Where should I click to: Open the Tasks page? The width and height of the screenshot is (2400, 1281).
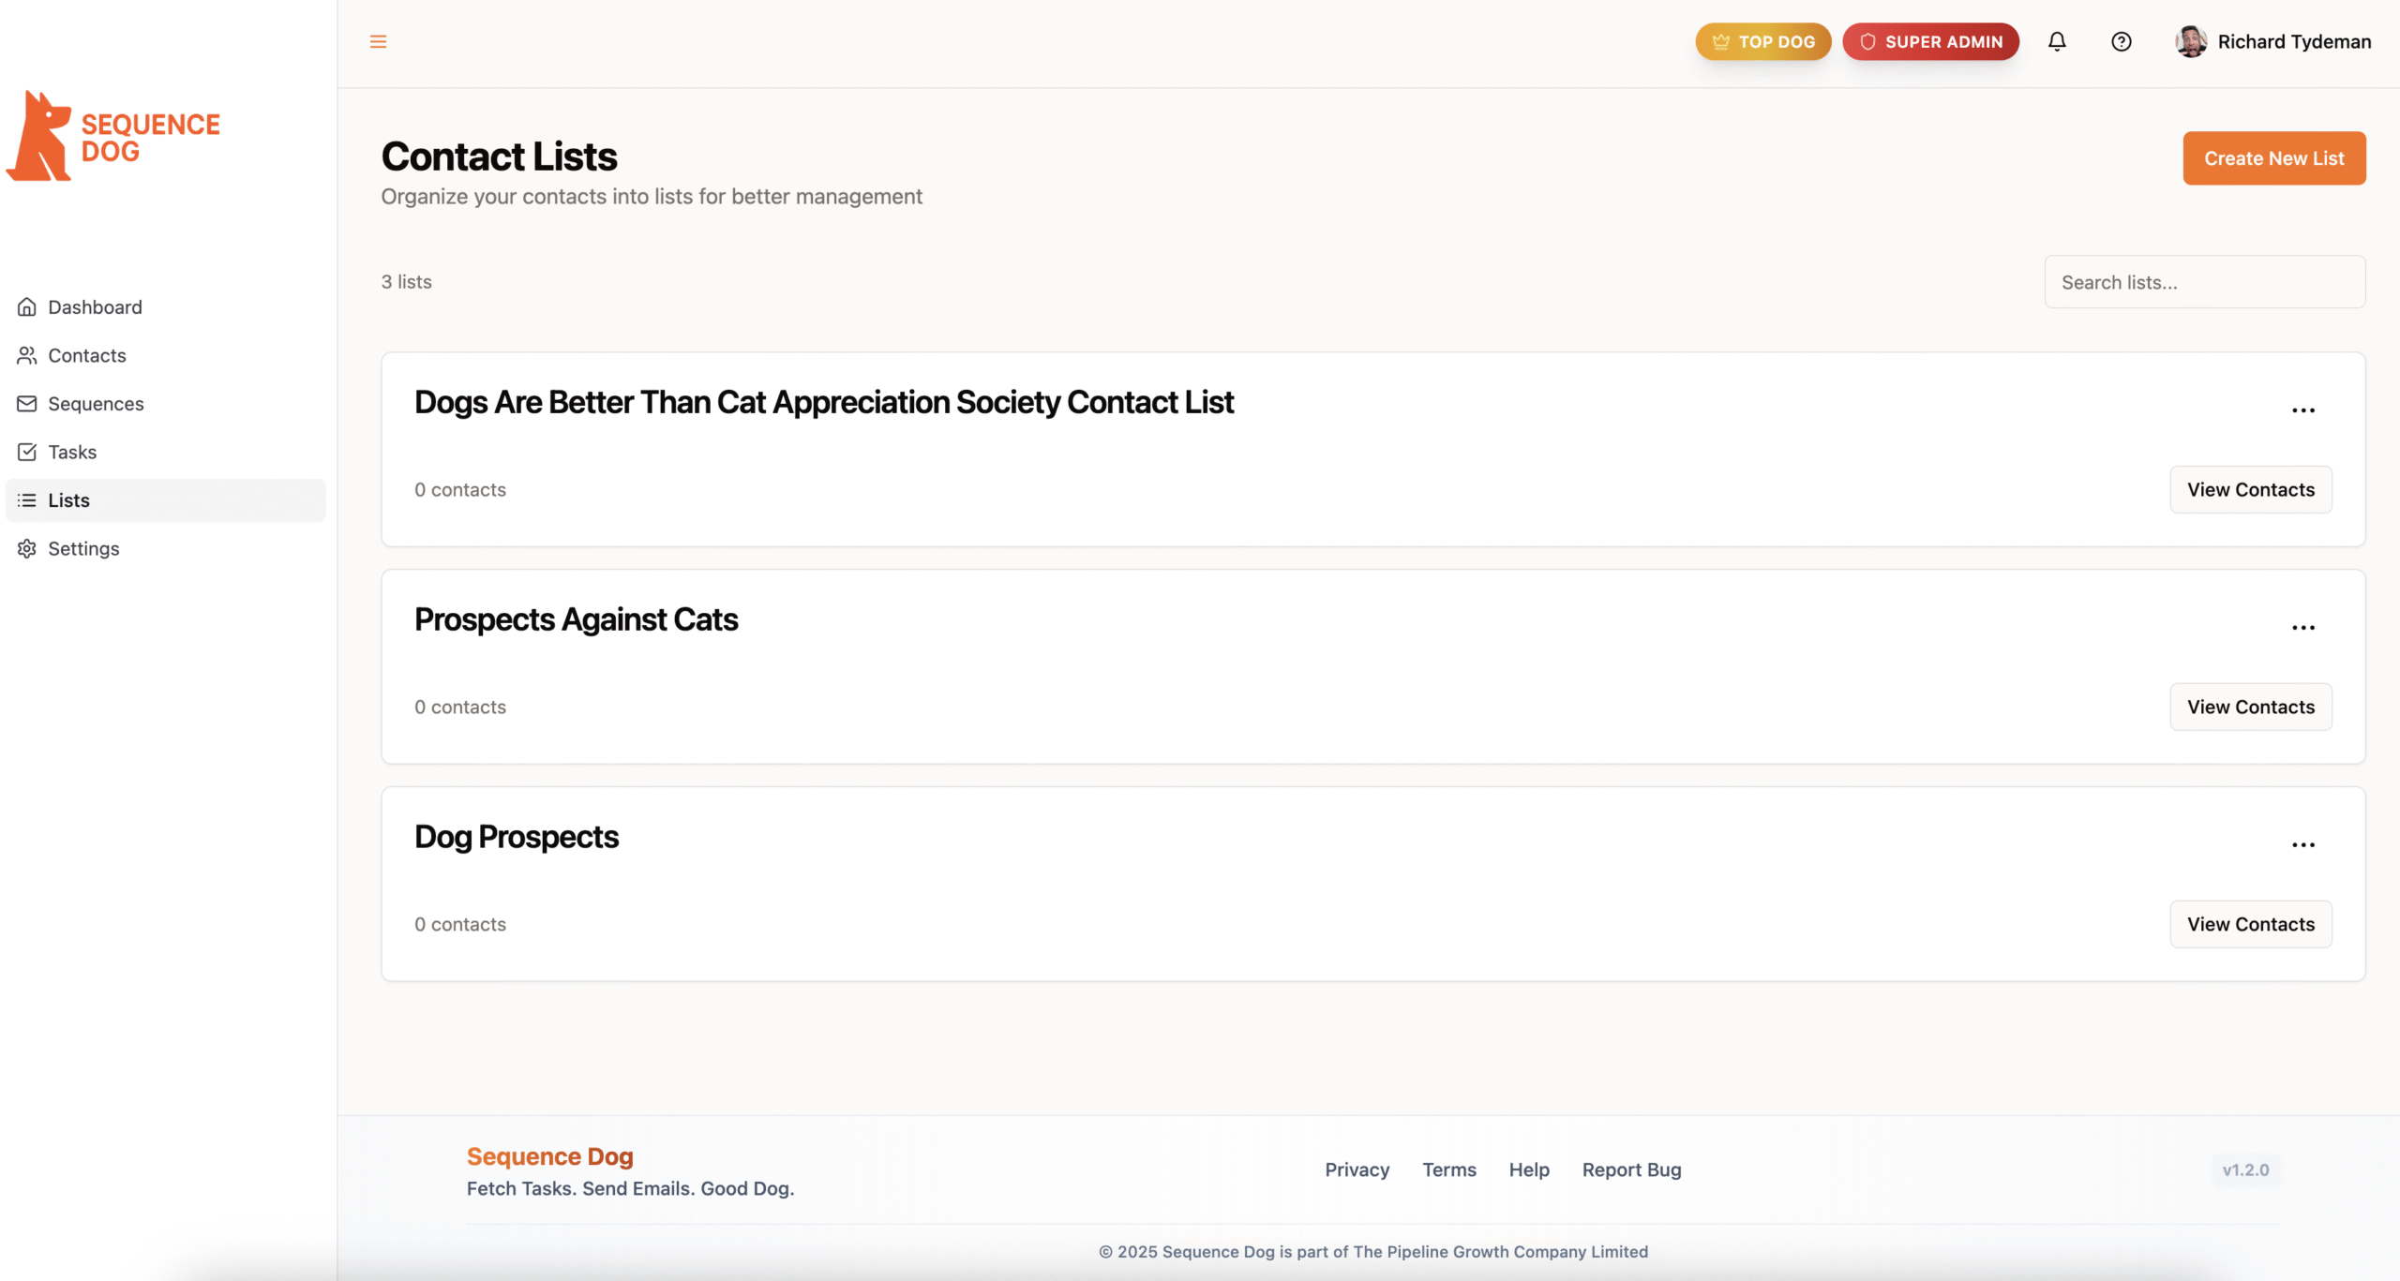click(x=166, y=452)
